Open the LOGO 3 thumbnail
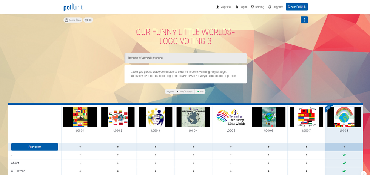Image resolution: width=370 pixels, height=175 pixels. [156, 117]
